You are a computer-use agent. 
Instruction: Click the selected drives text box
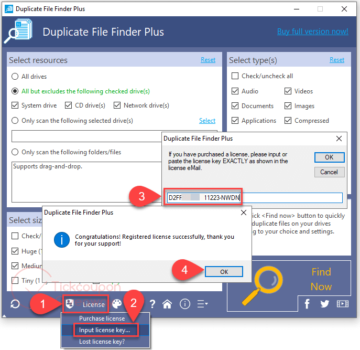tap(86, 136)
